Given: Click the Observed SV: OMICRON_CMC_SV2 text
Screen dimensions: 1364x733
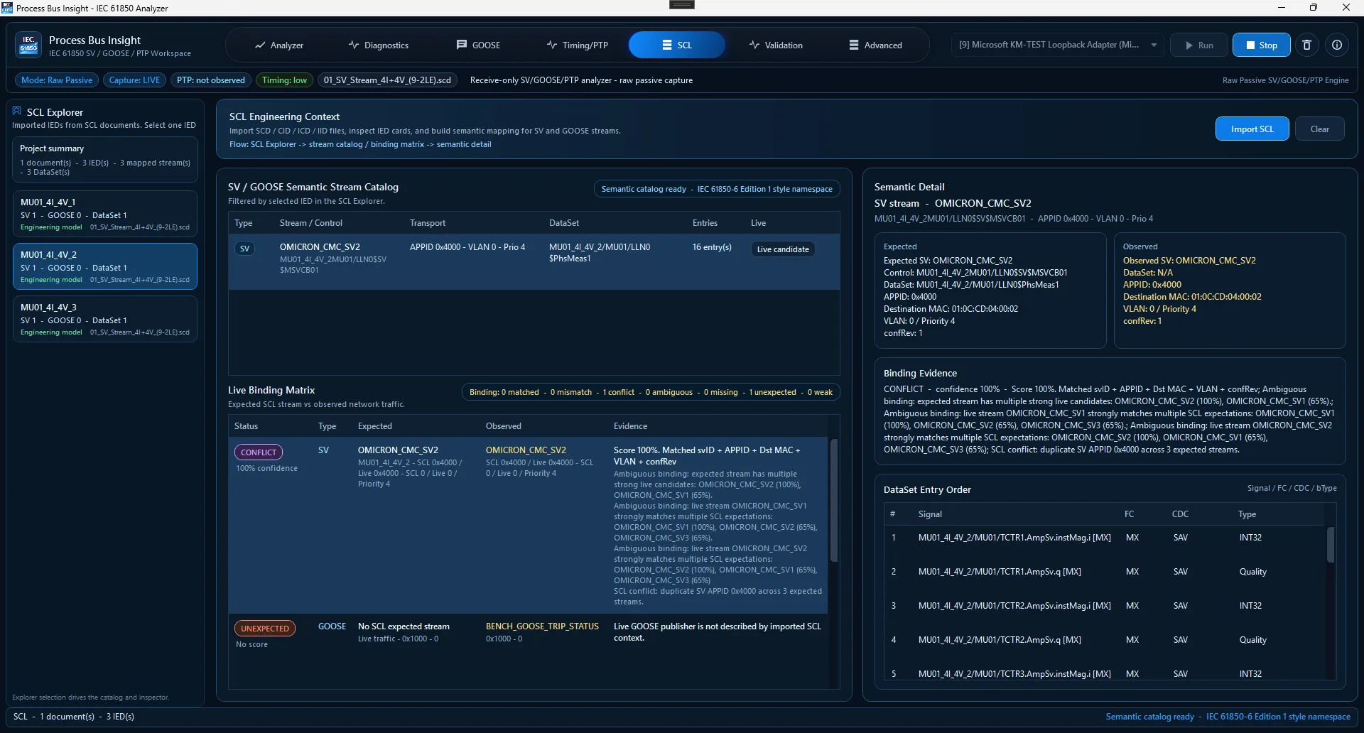Looking at the screenshot, I should (x=1189, y=261).
